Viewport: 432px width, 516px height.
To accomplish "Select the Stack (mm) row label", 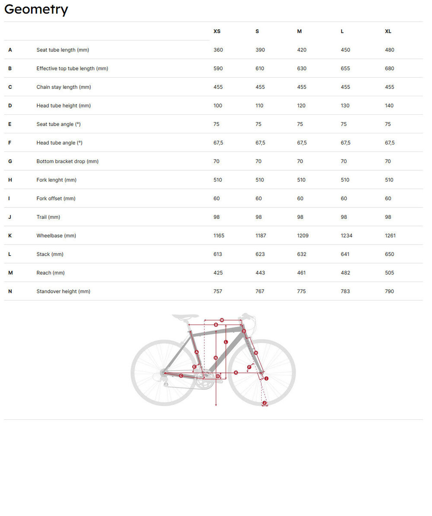I will 50,254.
